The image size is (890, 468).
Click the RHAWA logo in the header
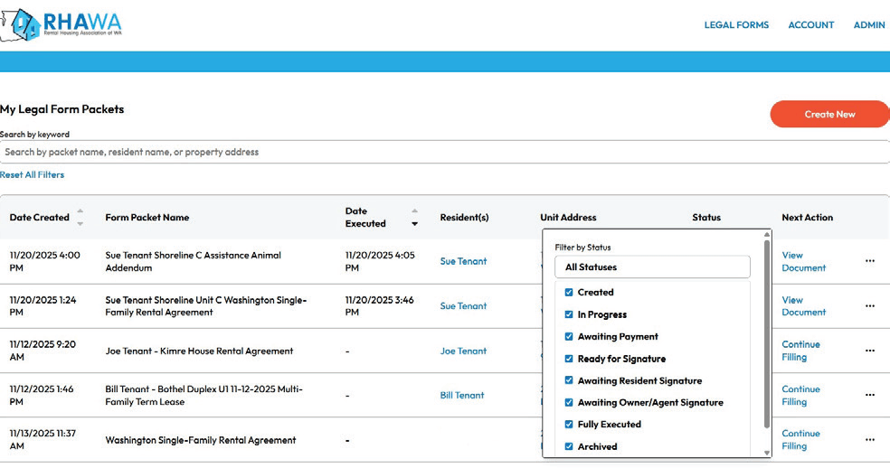(62, 24)
